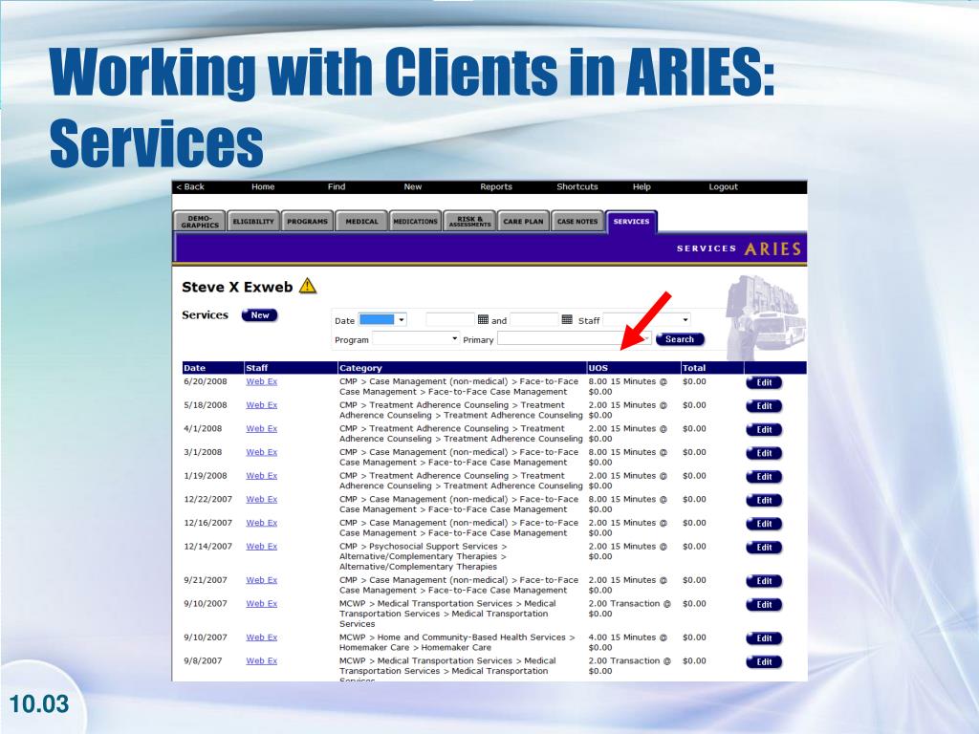Click the New button next to Services
The width and height of the screenshot is (979, 734).
260,315
